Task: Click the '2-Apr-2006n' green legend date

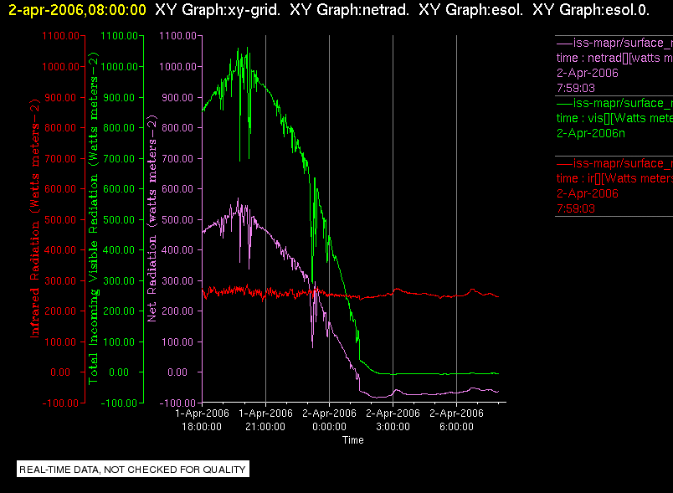Action: point(591,133)
